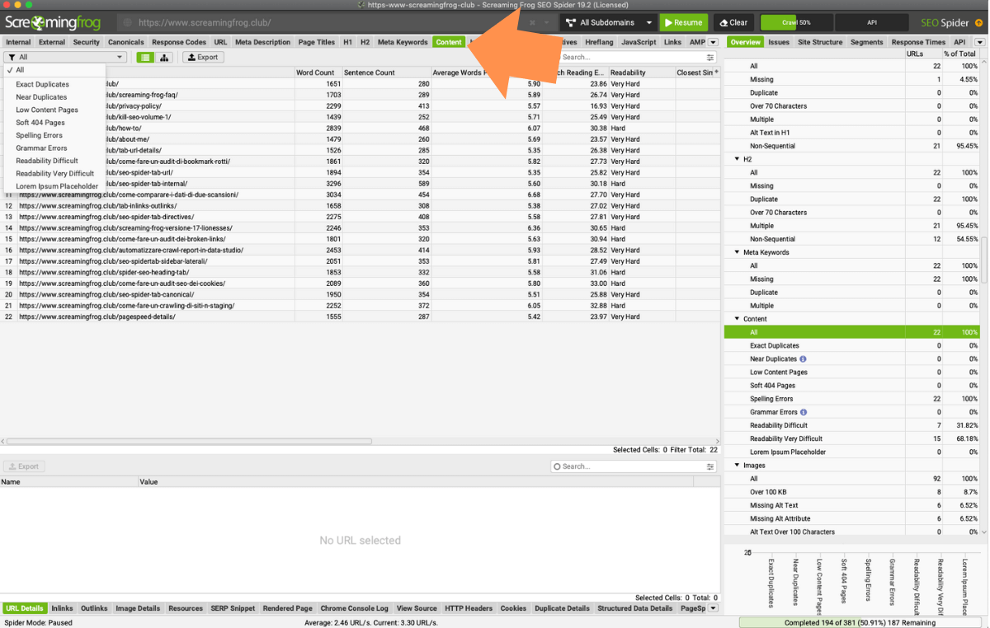Click the Near Duplicates info icon
Image resolution: width=990 pixels, height=628 pixels.
804,359
